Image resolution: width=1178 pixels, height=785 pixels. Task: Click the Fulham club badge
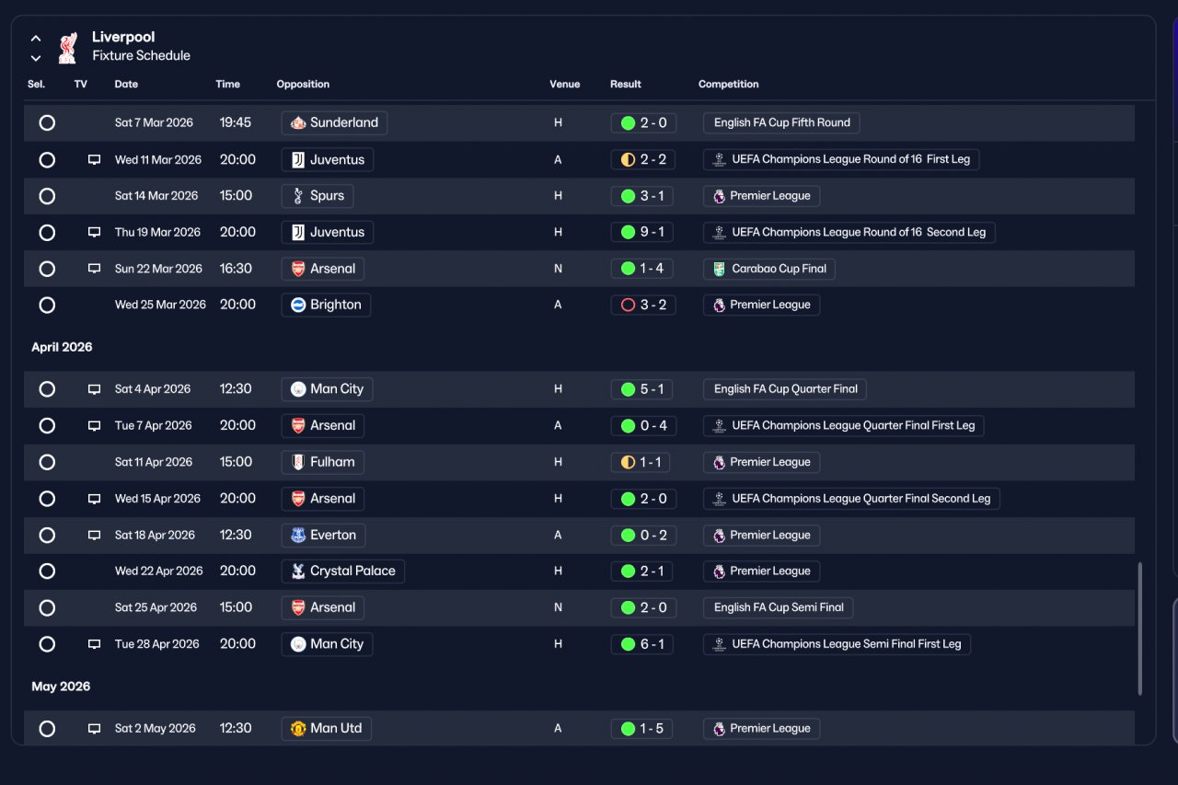click(x=298, y=462)
